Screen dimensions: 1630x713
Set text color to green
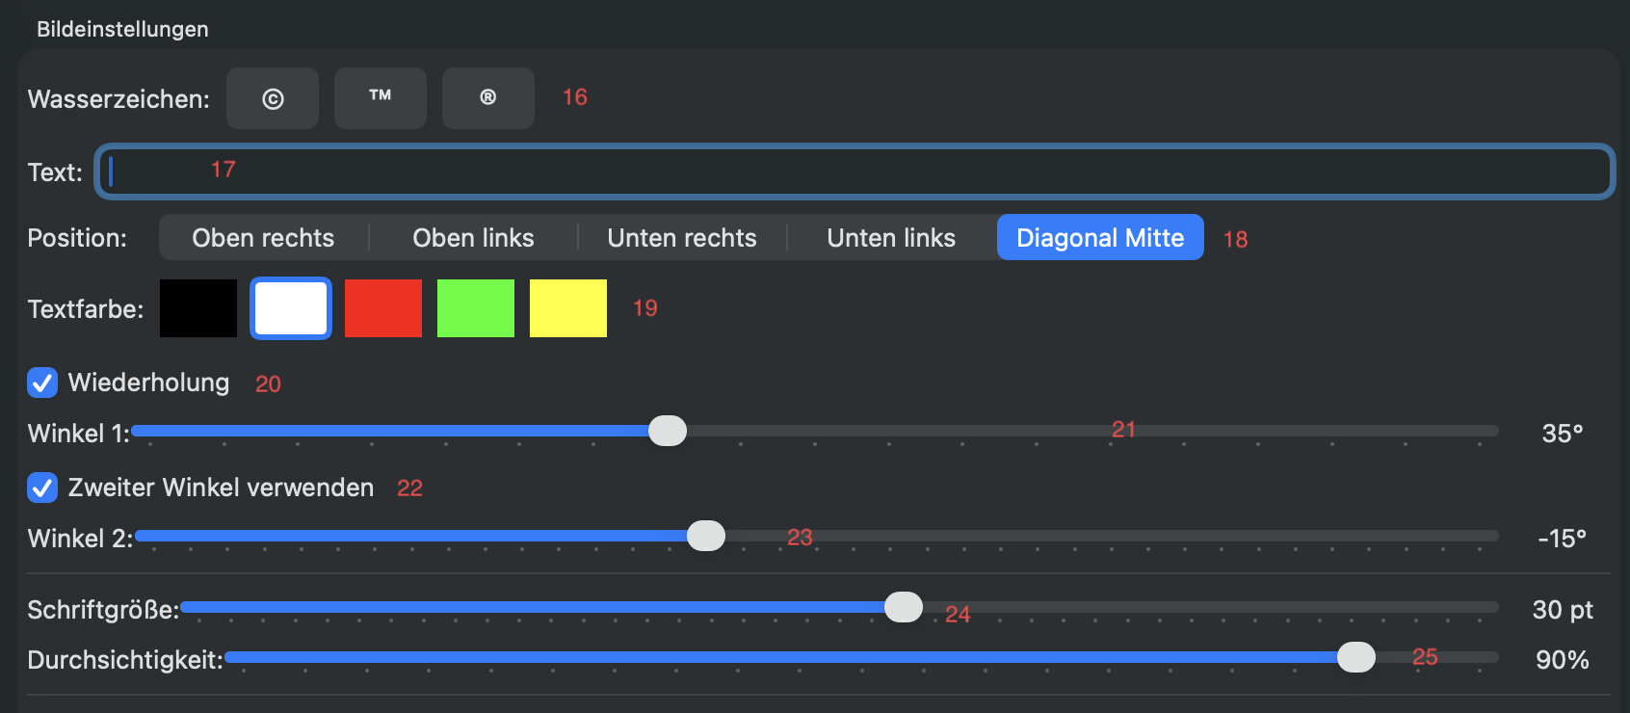[x=476, y=308]
